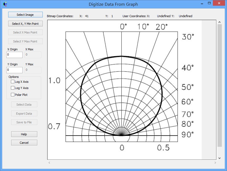Maximize the Digitize Data window
The image size is (227, 171).
[209, 3]
